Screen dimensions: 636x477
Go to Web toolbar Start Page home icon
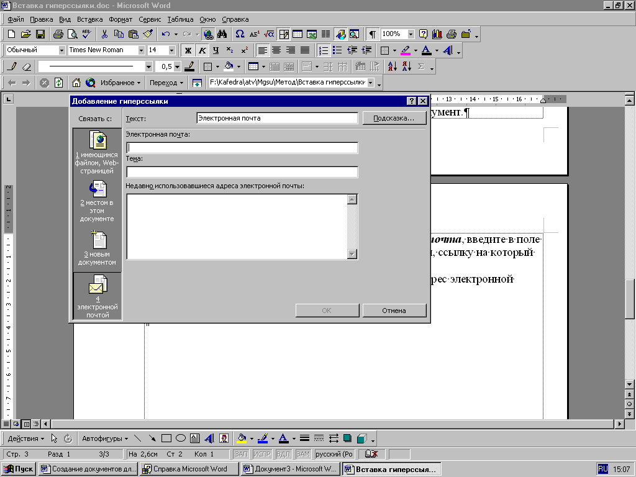tap(76, 83)
